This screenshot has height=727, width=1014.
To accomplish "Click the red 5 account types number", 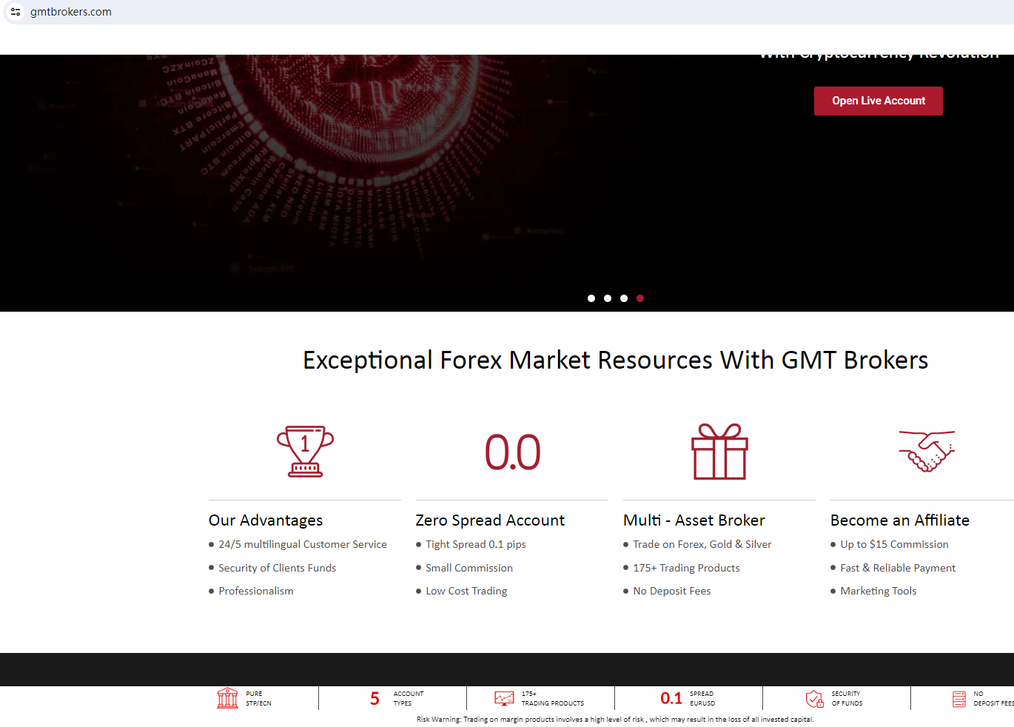I will point(375,699).
